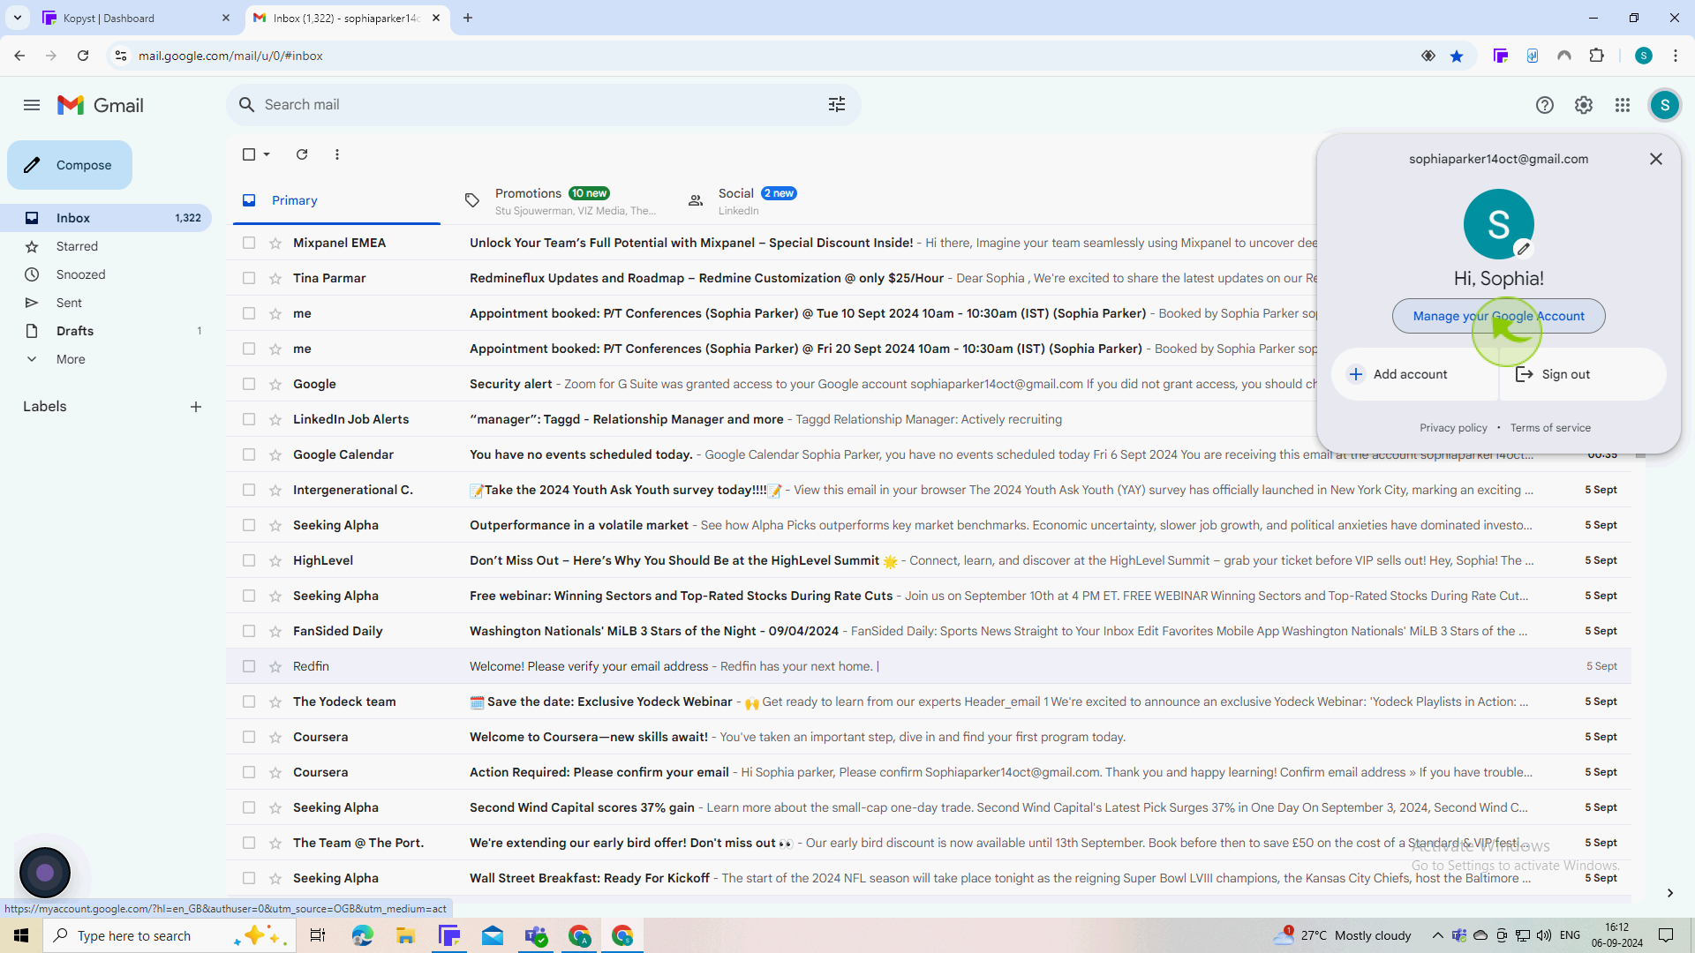
Task: Click Manage your Google Account button
Action: [x=1499, y=316]
